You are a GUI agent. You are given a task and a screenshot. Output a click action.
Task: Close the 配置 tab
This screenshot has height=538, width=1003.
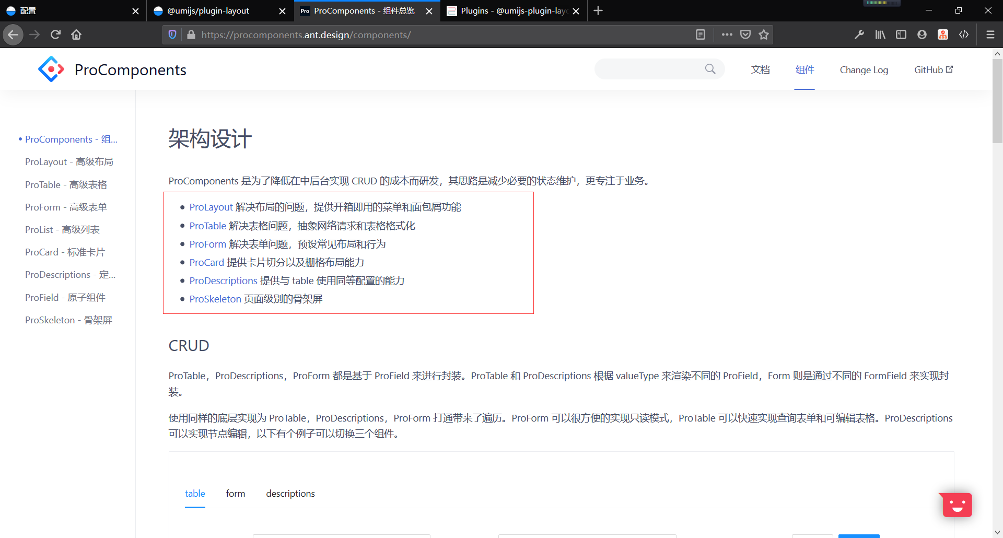click(135, 11)
